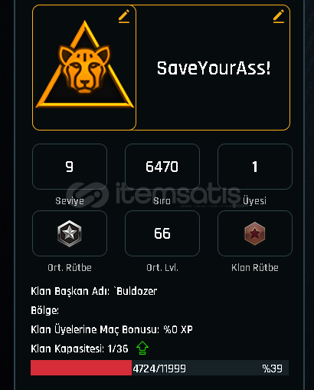Viewport: 314px width, 390px height.
Task: Open the Üyesi box showing 1
Action: tap(255, 167)
